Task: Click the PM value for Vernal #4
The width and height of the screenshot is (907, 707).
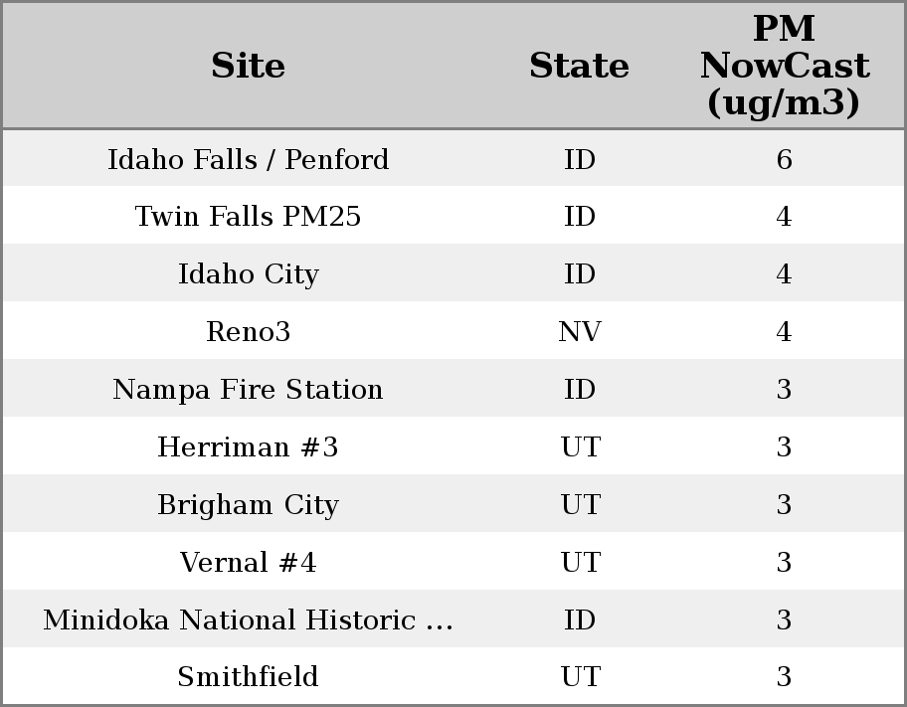Action: 784,563
